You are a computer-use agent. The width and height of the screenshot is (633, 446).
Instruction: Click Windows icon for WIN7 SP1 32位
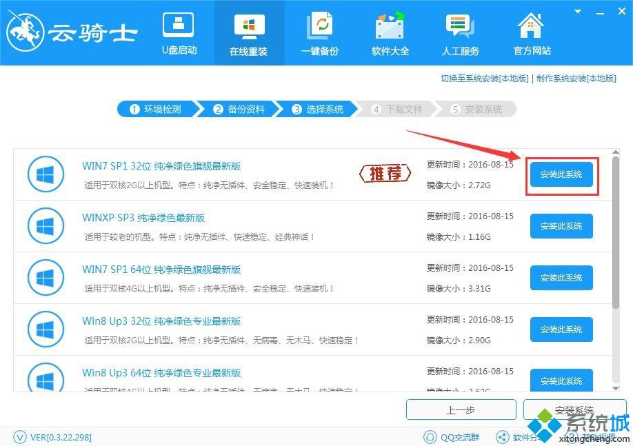[45, 174]
